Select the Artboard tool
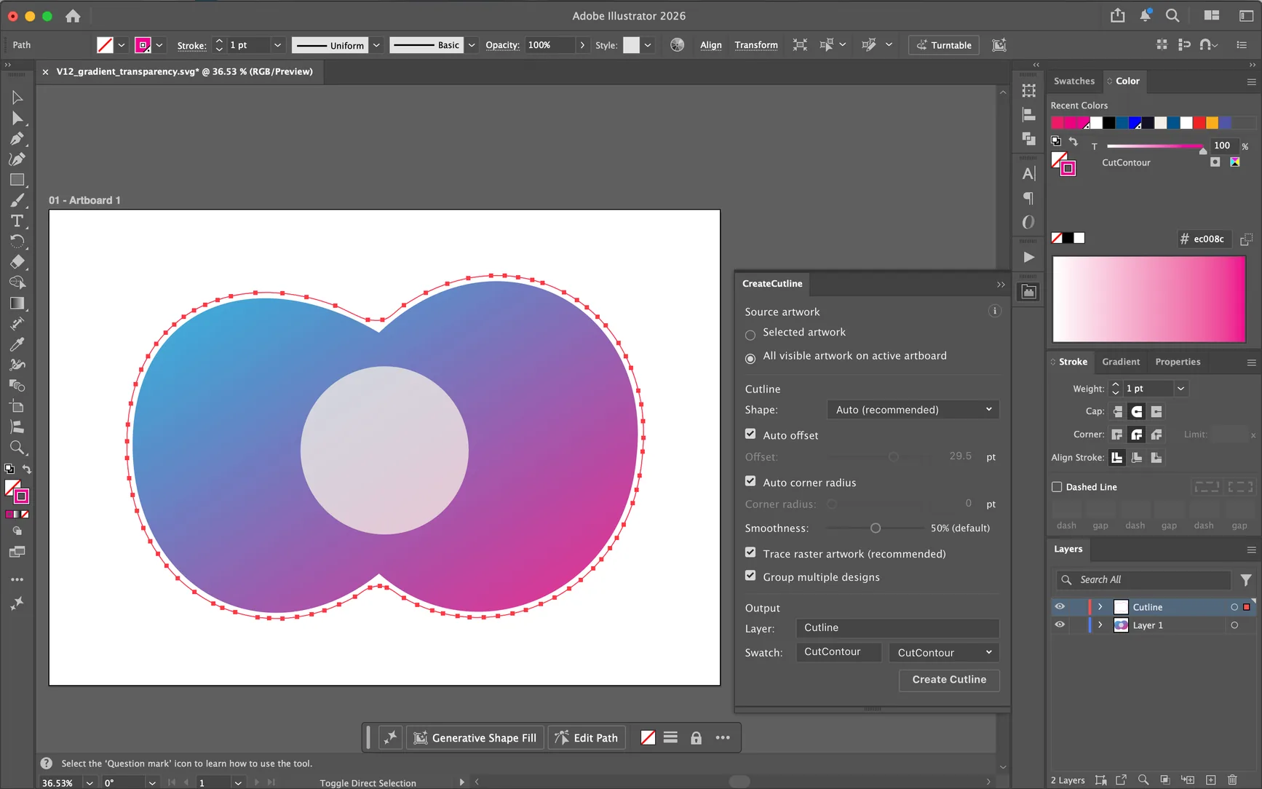This screenshot has height=789, width=1262. pyautogui.click(x=17, y=406)
